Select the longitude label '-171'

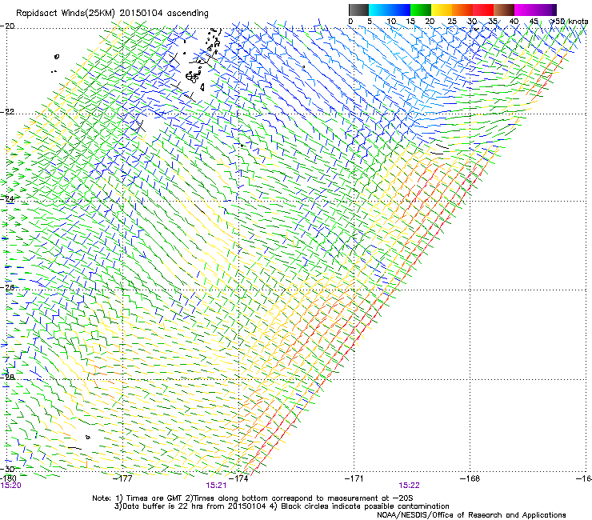click(354, 478)
